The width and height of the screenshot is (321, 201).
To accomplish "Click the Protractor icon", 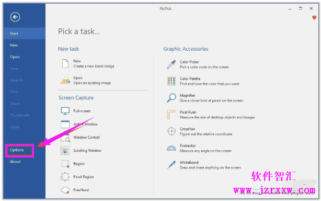I will [171, 148].
